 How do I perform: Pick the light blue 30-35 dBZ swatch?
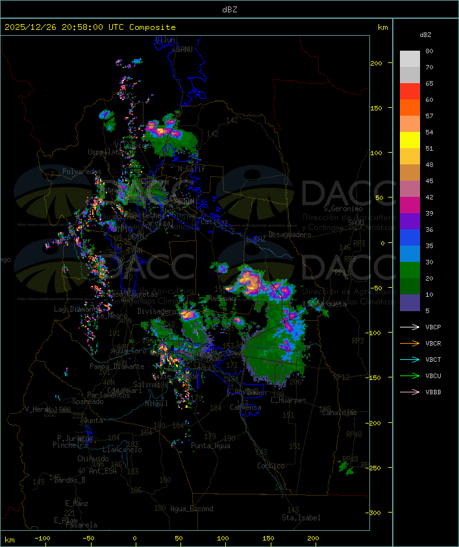point(410,253)
